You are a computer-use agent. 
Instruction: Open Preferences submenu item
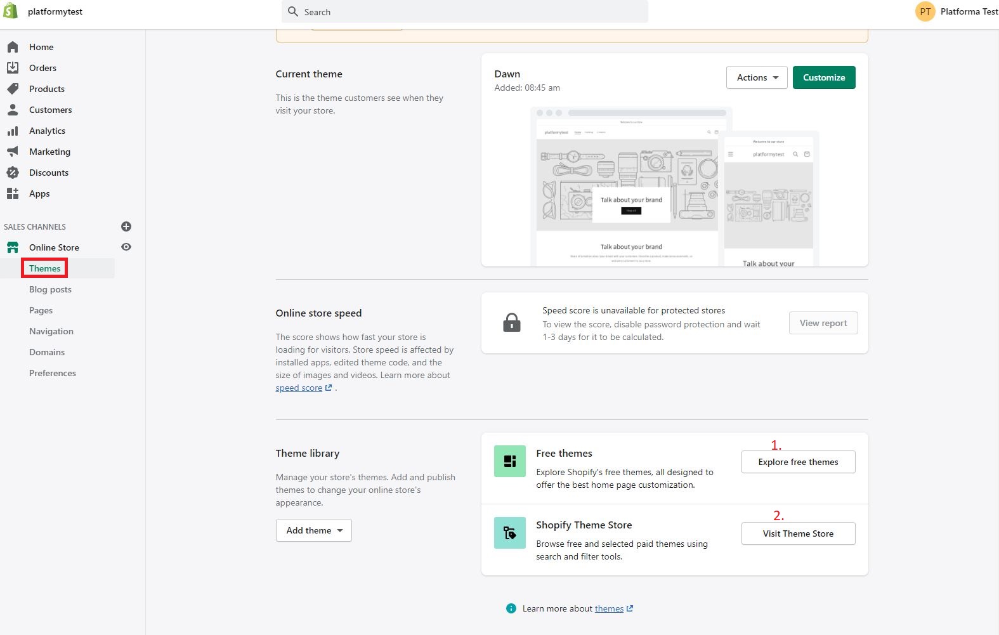coord(53,373)
